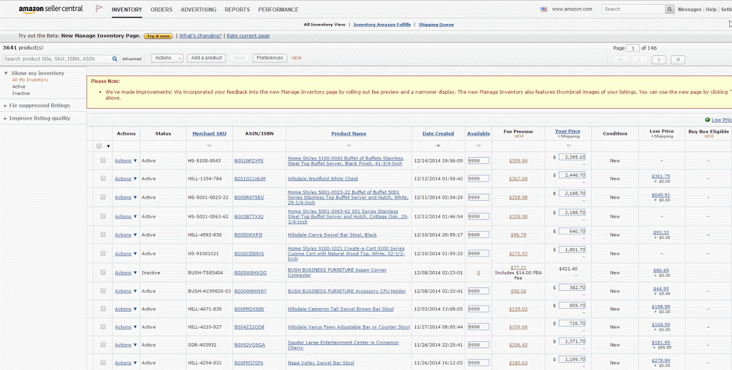
Task: Jump to the last page with the double arrow
Action: [x=678, y=60]
